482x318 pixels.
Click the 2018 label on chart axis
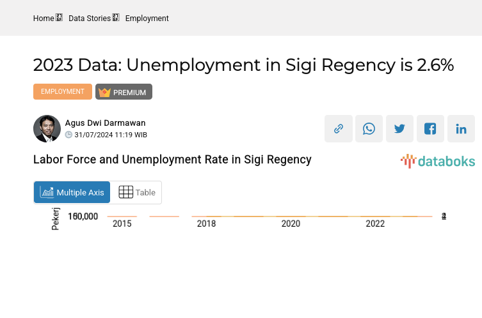tap(206, 224)
